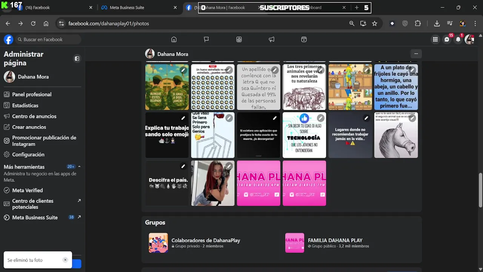
Task: Collapse Más herramientas section chevron
Action: [x=79, y=167]
